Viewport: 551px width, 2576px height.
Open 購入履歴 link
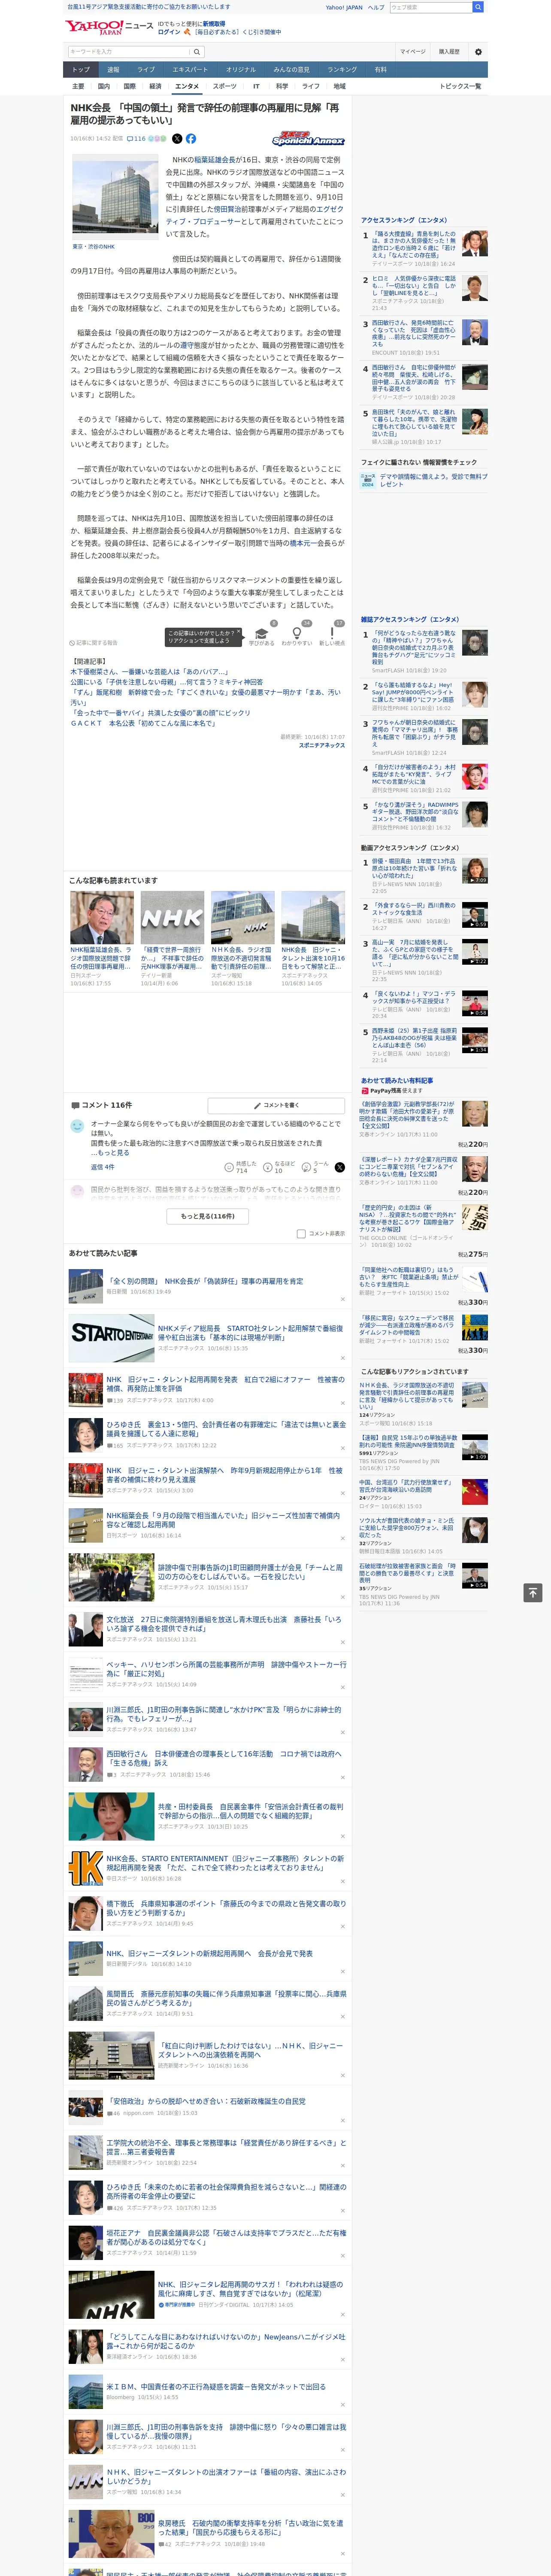[449, 52]
